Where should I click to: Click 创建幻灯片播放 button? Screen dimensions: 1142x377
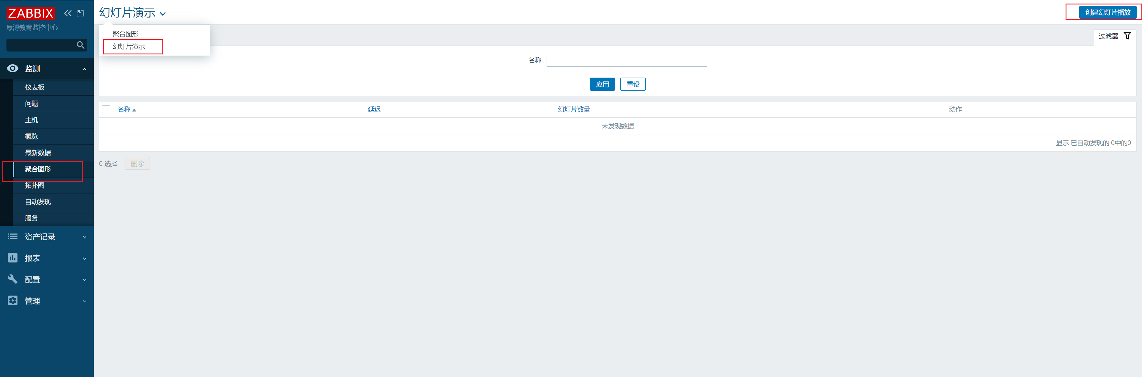1108,12
